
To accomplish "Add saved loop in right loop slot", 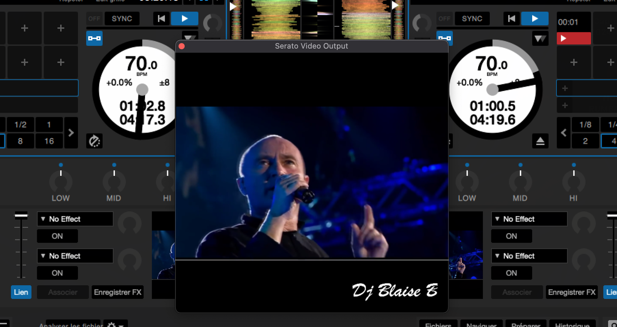I will tap(587, 88).
